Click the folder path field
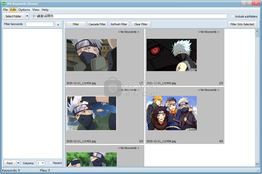 point(130,16)
